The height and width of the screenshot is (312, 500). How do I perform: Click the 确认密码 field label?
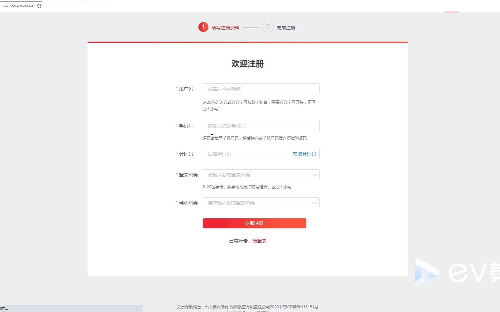[188, 203]
